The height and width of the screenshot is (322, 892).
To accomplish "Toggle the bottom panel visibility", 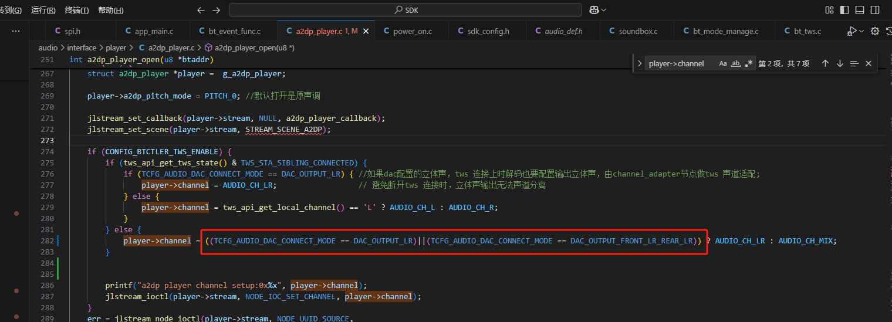I will coord(860,10).
